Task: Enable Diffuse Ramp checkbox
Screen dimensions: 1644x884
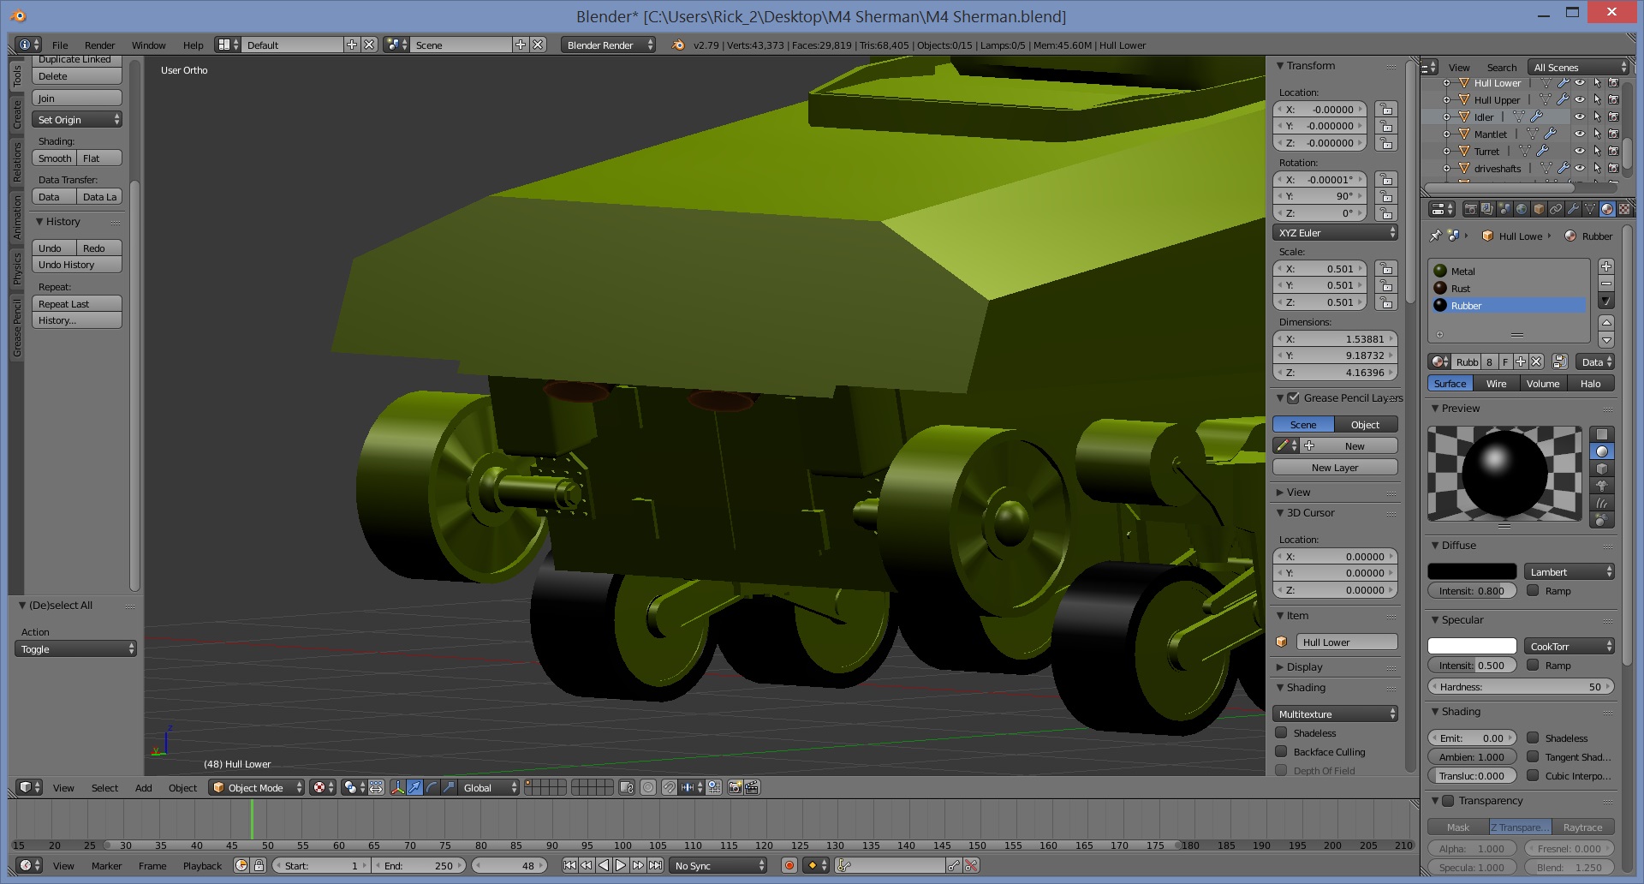Action: [1533, 590]
